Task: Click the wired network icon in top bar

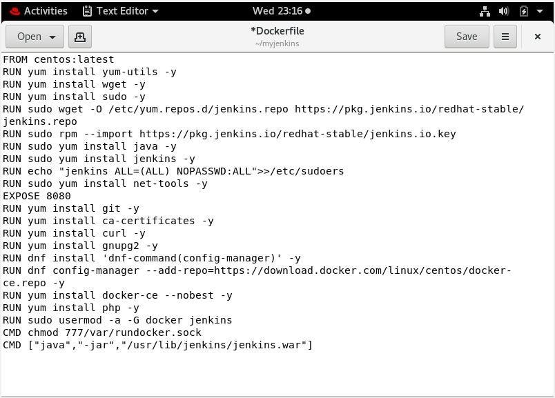Action: click(485, 10)
